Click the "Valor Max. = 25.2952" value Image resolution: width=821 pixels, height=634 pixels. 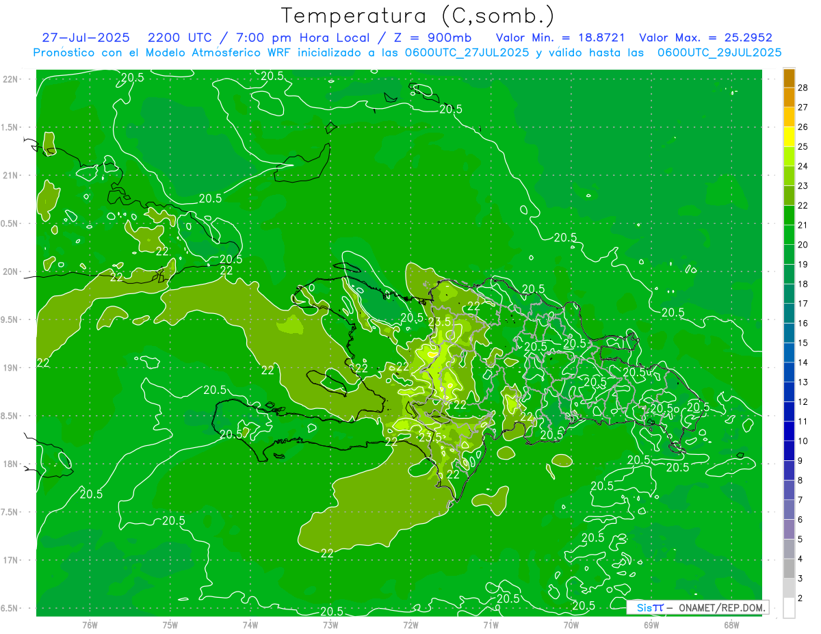pos(705,38)
